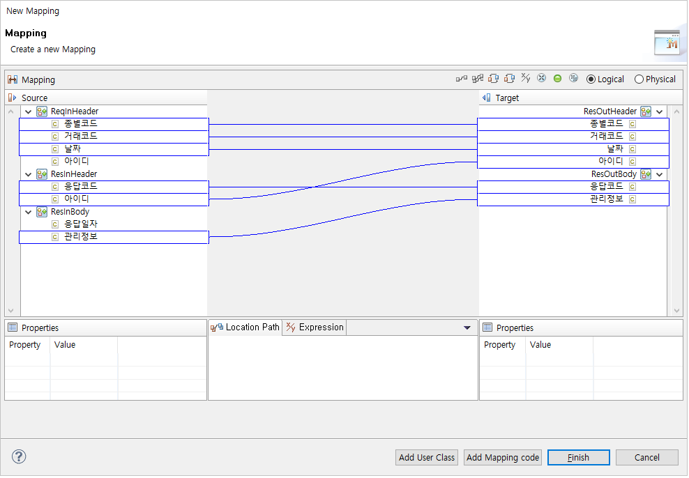This screenshot has height=478, width=689.
Task: Open help via the question mark icon
Action: coord(18,456)
